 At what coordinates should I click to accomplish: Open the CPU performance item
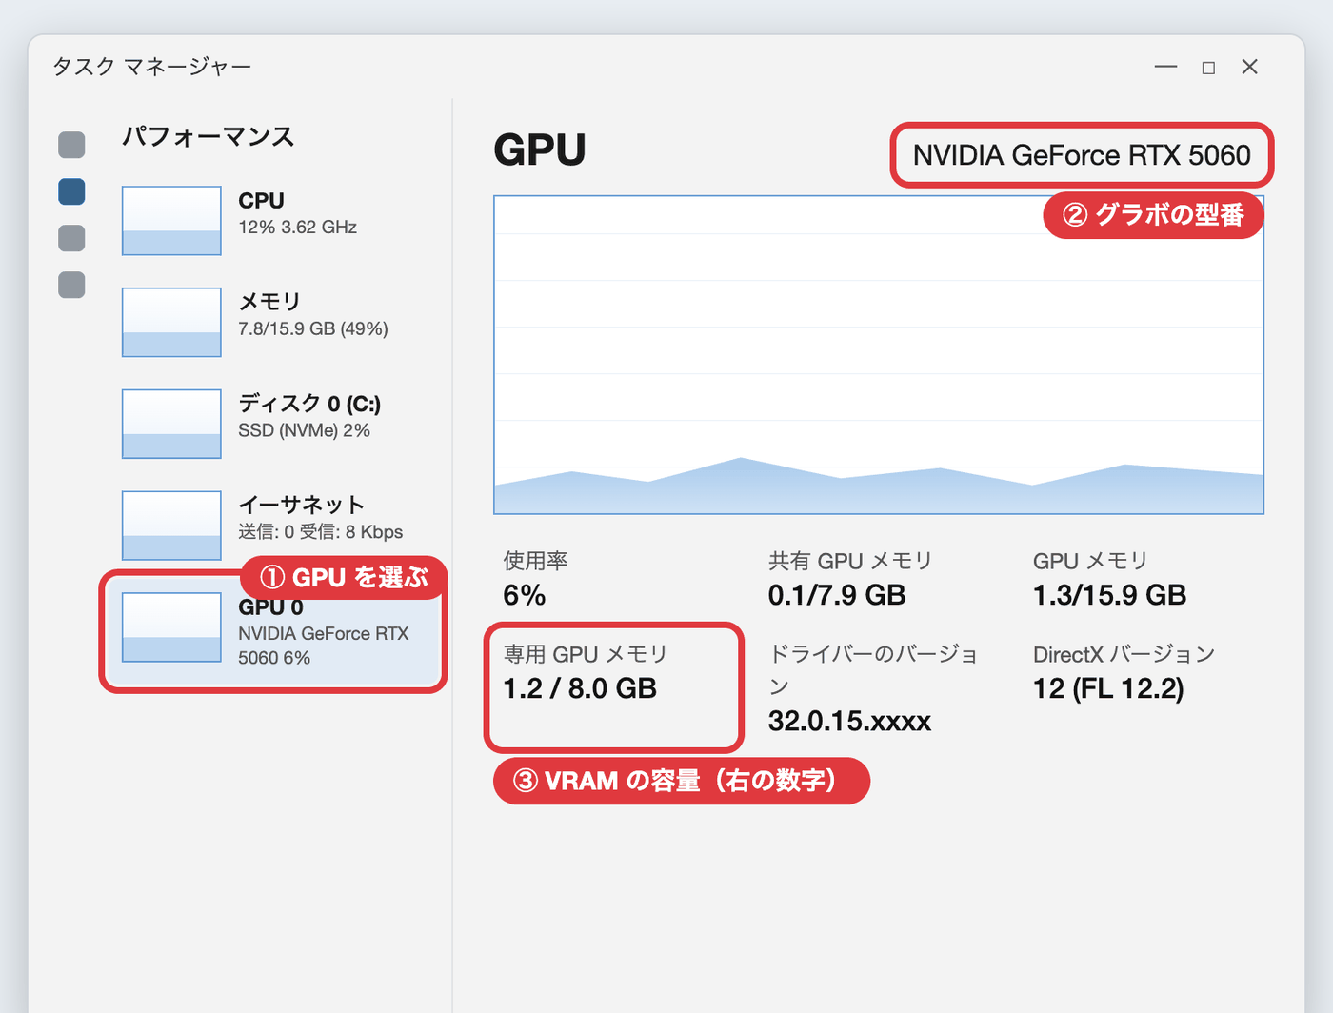[273, 220]
